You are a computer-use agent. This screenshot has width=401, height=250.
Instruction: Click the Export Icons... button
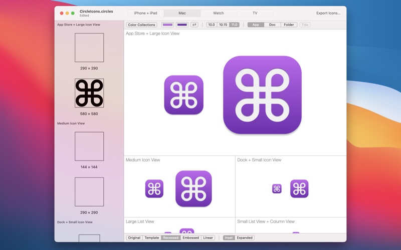tap(328, 13)
